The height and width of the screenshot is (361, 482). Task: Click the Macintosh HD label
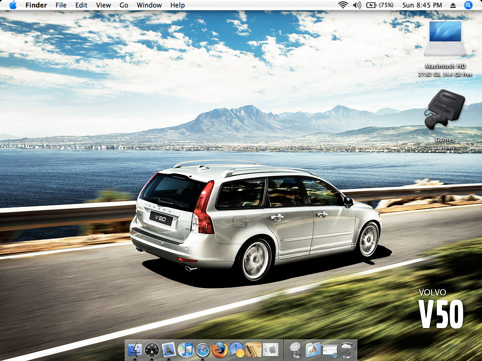point(445,66)
